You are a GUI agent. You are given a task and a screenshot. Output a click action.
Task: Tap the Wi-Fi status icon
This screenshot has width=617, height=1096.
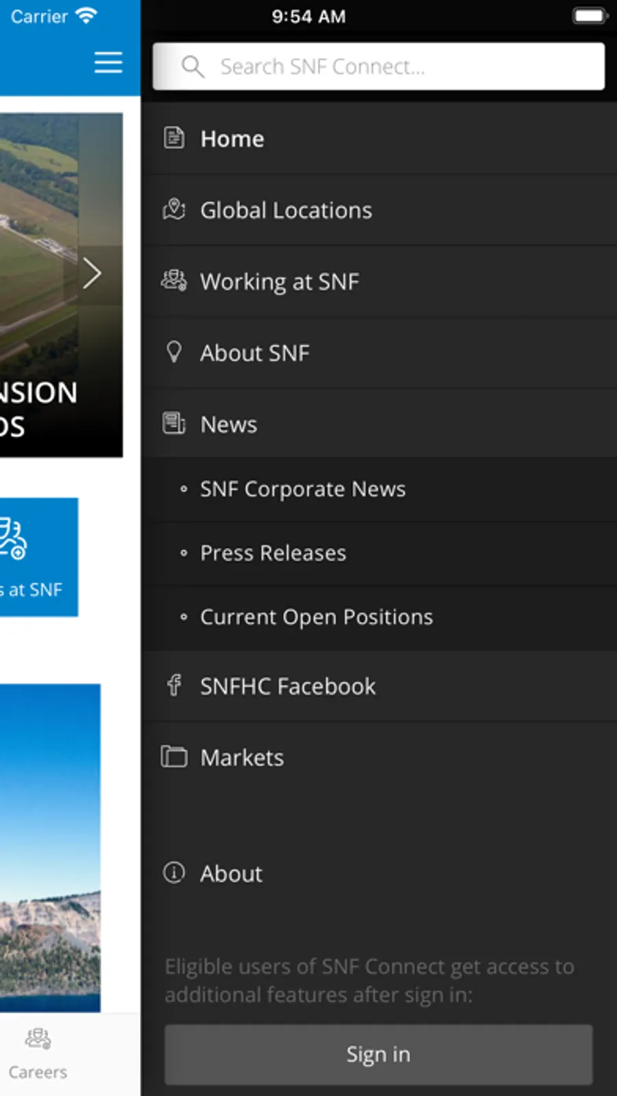pos(86,16)
